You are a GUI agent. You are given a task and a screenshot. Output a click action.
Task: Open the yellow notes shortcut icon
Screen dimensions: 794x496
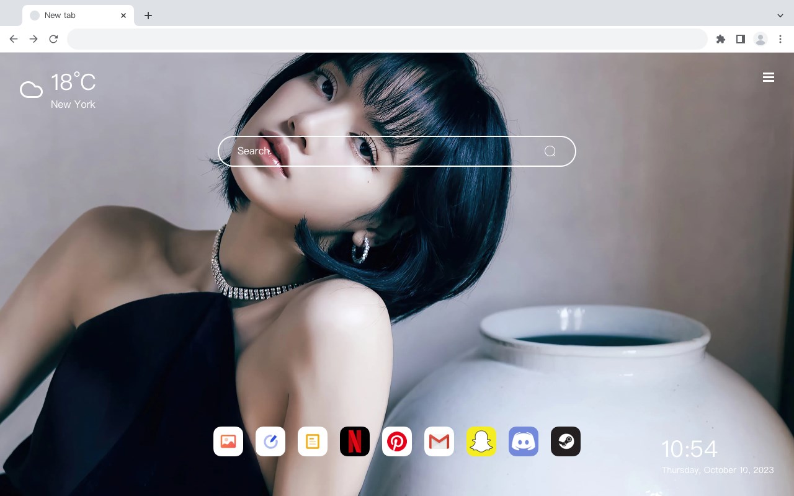click(313, 441)
